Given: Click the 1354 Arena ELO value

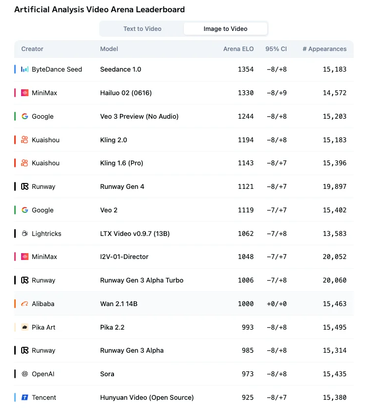Looking at the screenshot, I should 246,69.
